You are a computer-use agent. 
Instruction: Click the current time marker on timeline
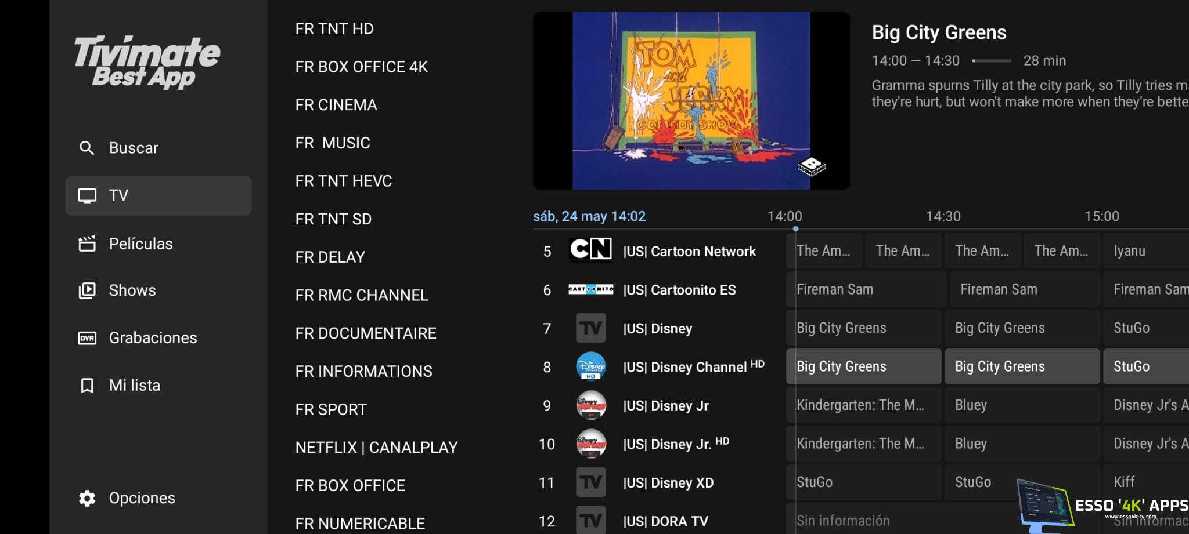point(795,229)
